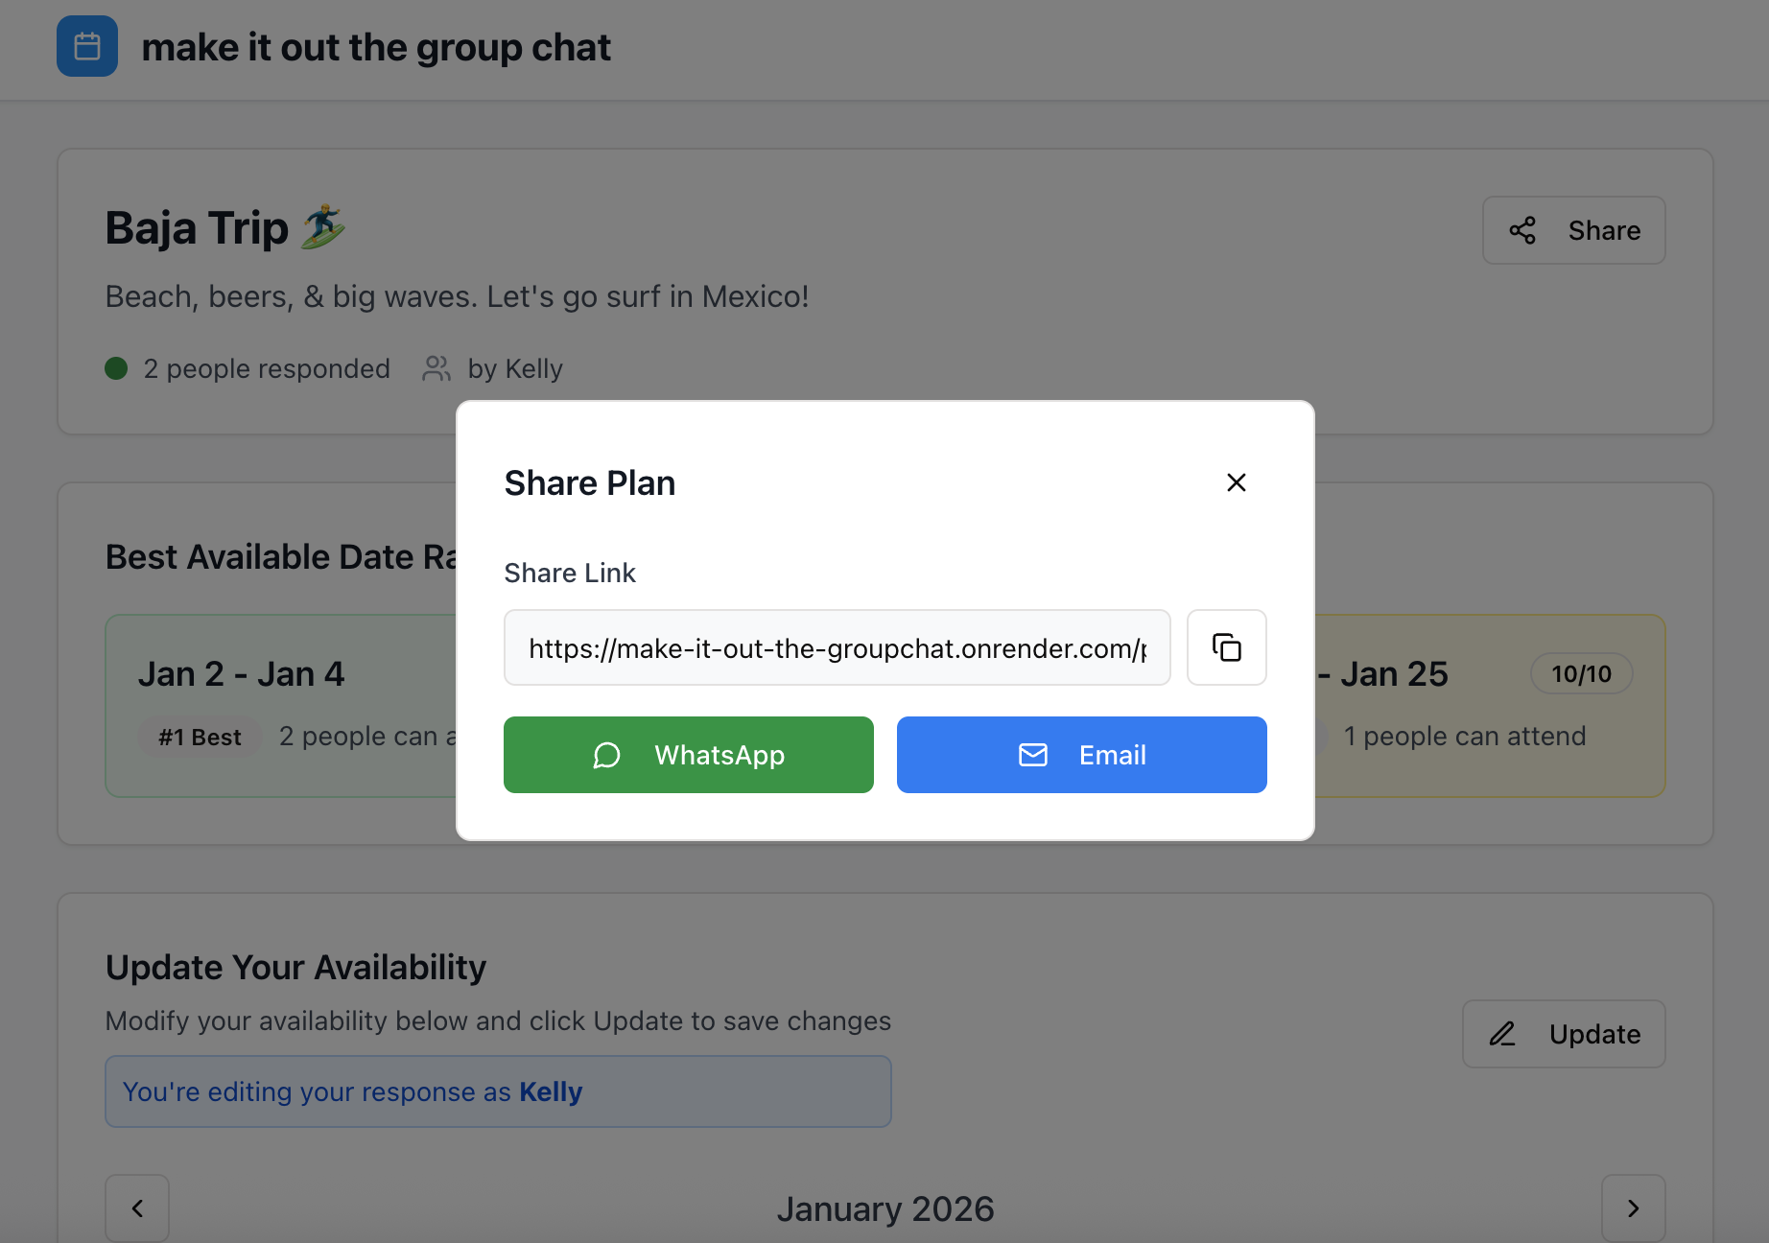1769x1243 pixels.
Task: Click the share link URL field
Action: tap(837, 647)
